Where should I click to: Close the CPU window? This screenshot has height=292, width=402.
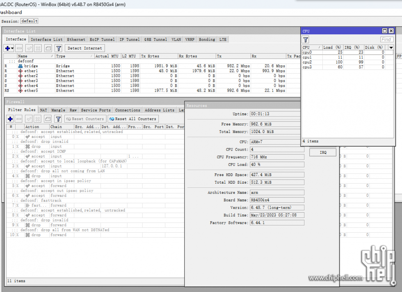[x=391, y=31]
